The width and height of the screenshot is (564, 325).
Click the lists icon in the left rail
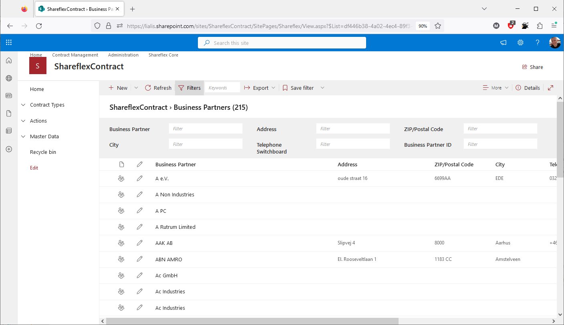pos(9,131)
